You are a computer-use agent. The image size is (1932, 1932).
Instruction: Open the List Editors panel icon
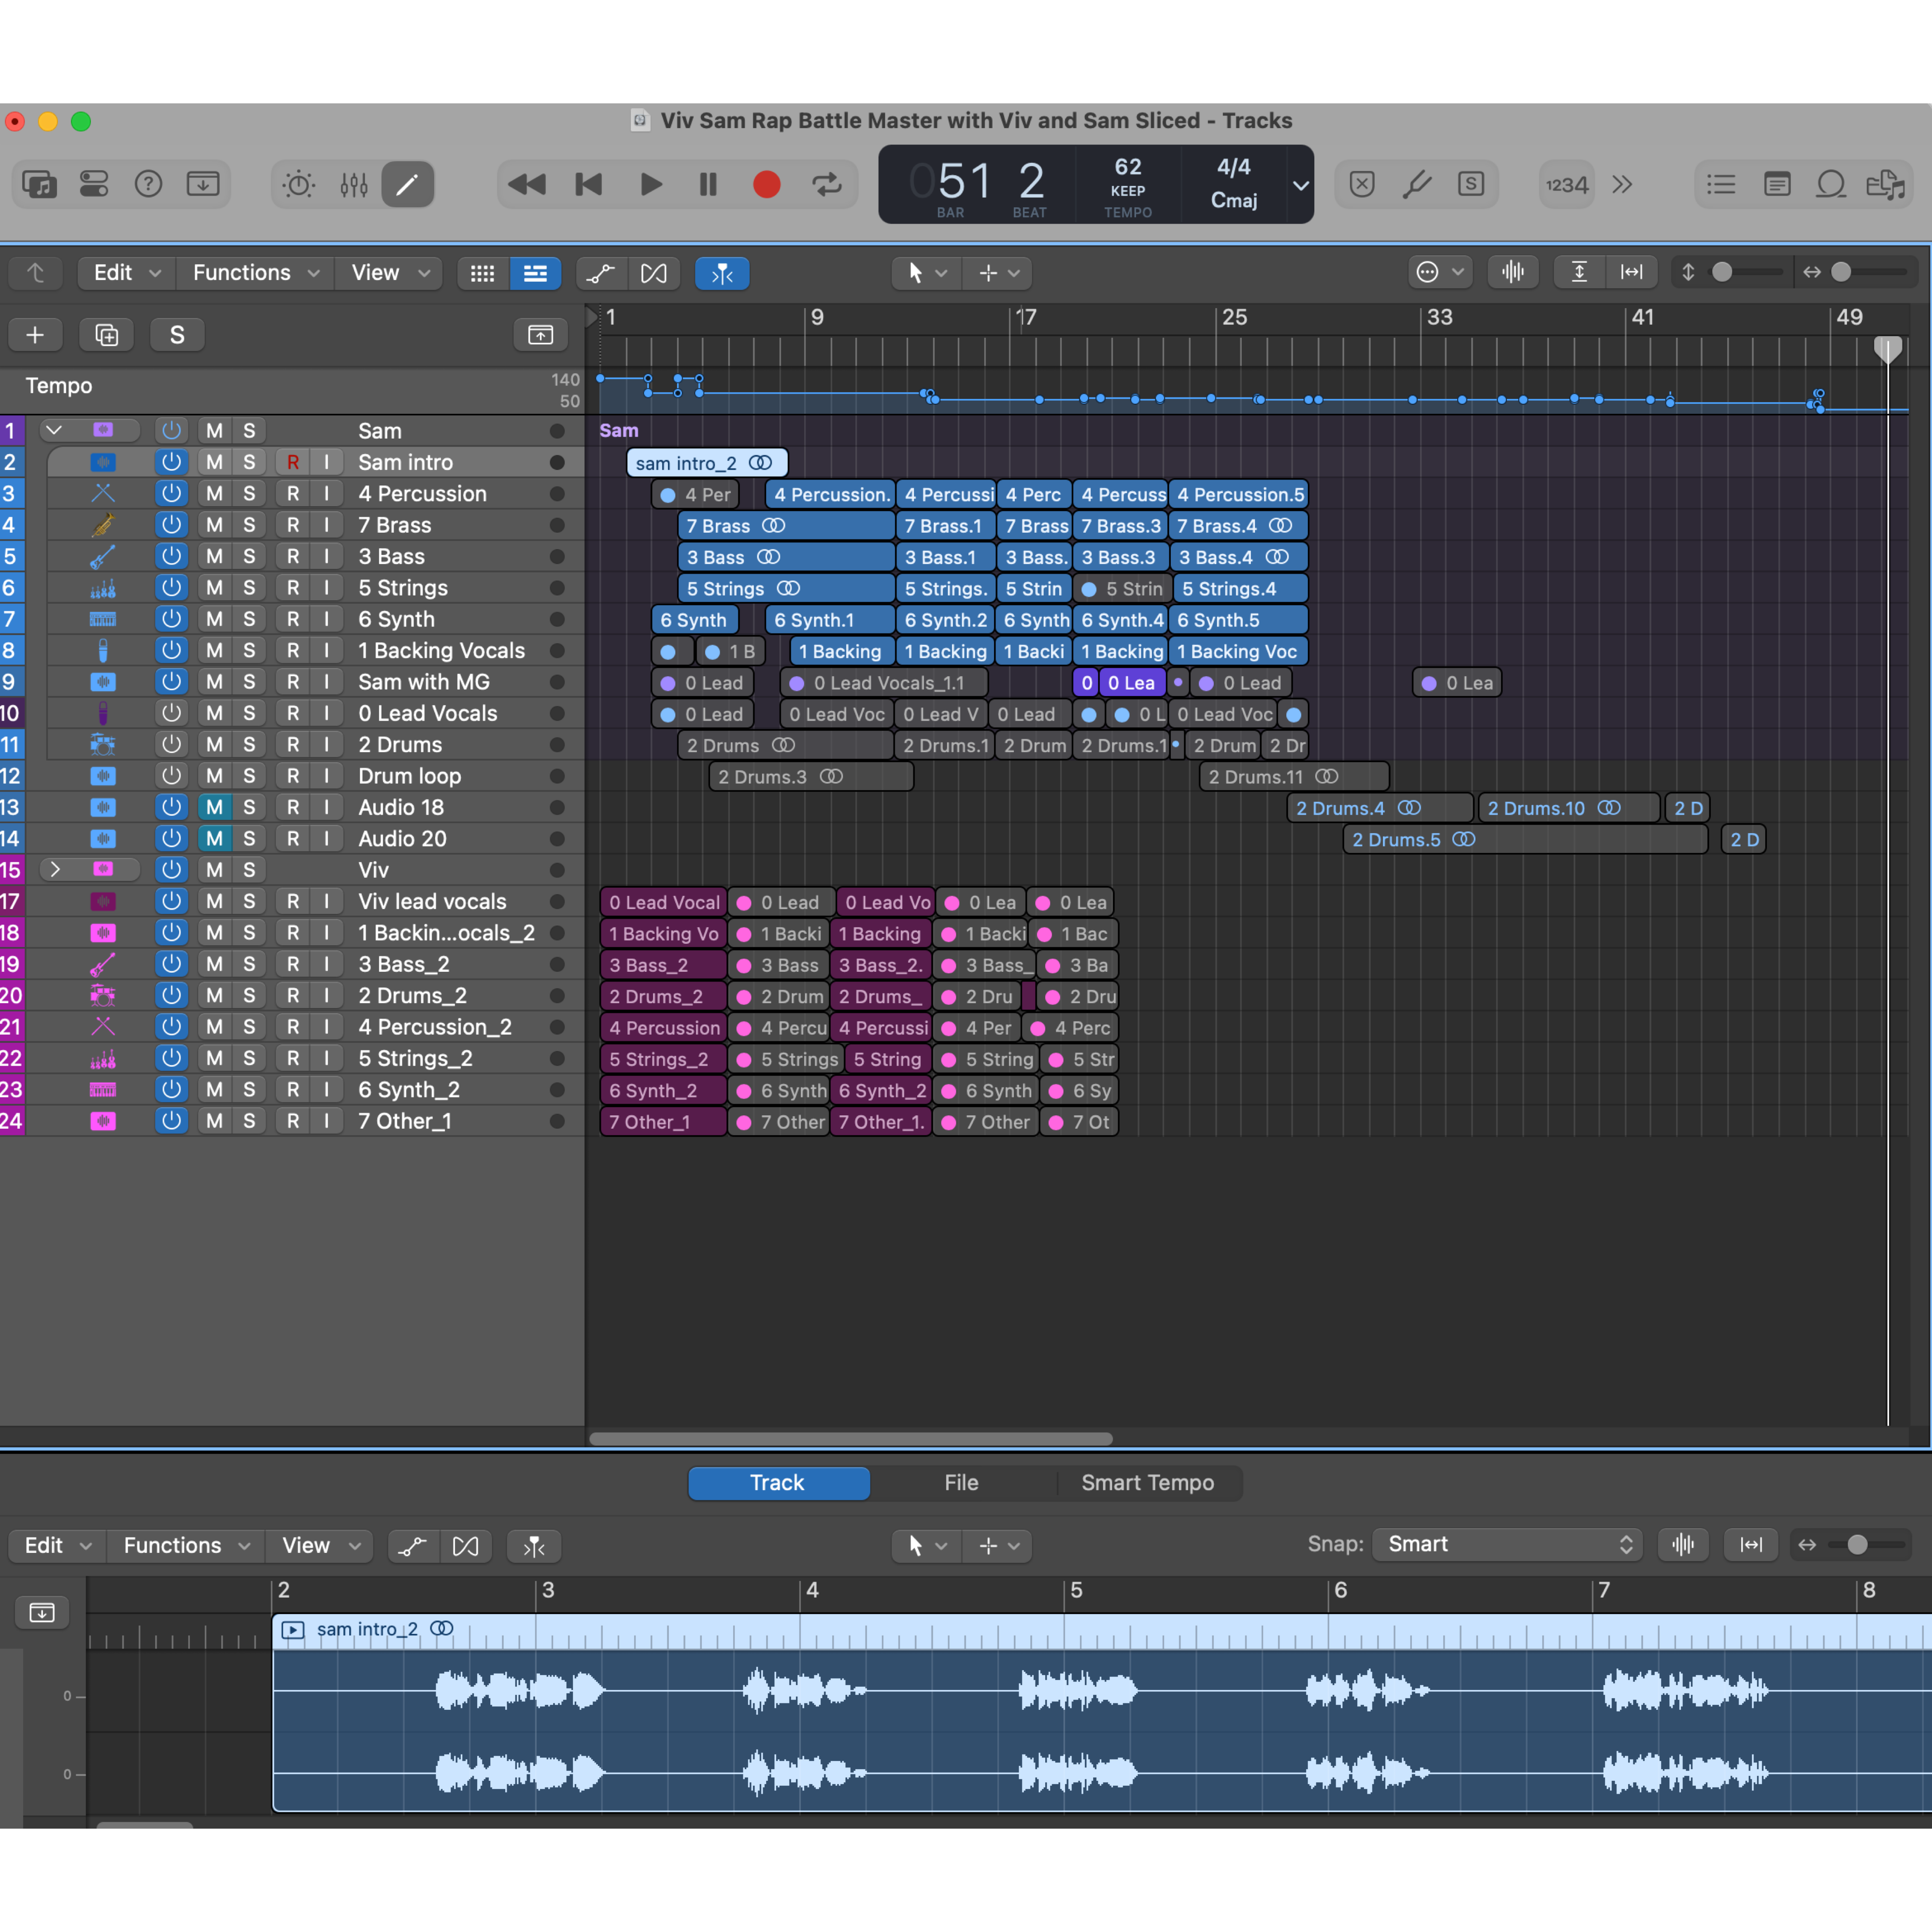(x=1721, y=184)
